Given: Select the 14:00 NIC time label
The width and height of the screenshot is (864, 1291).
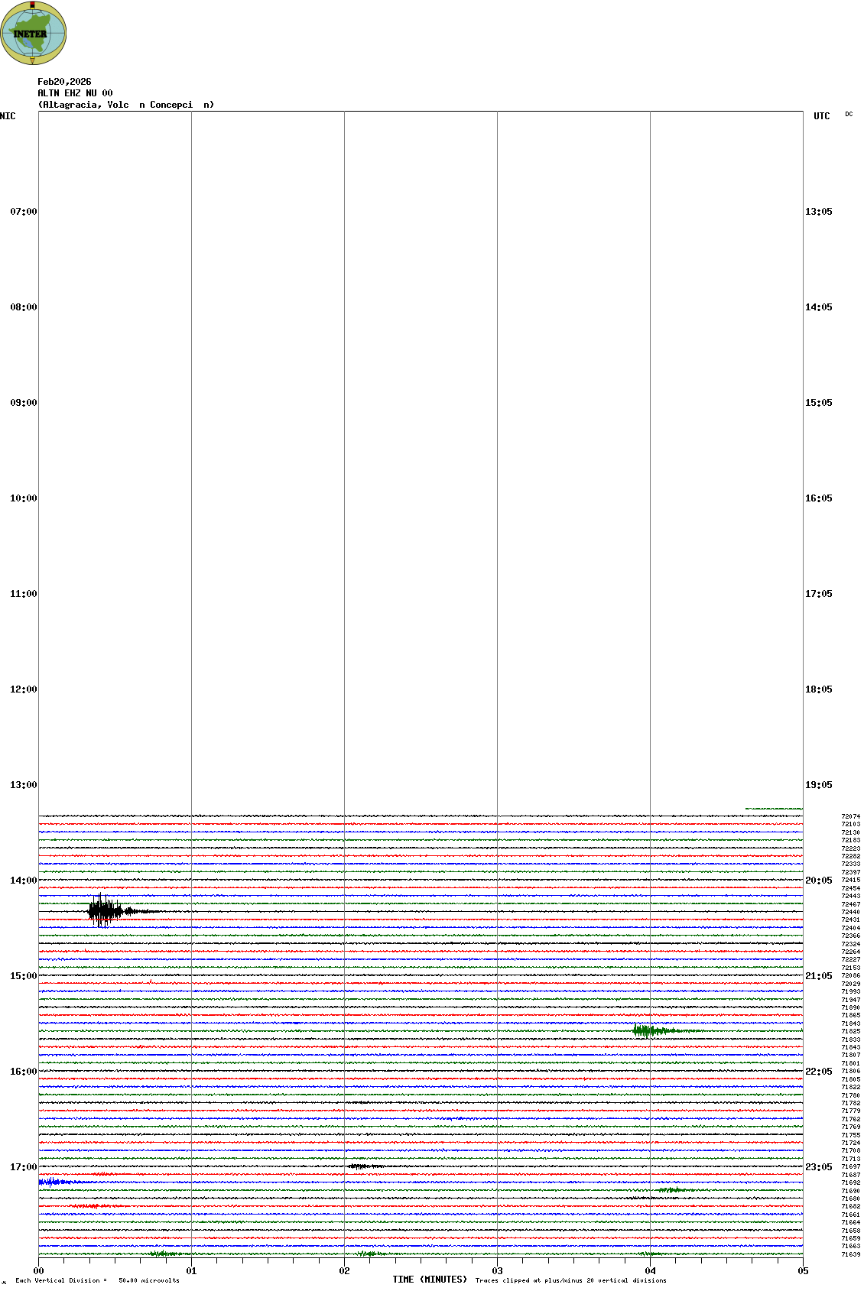Looking at the screenshot, I should coord(23,881).
